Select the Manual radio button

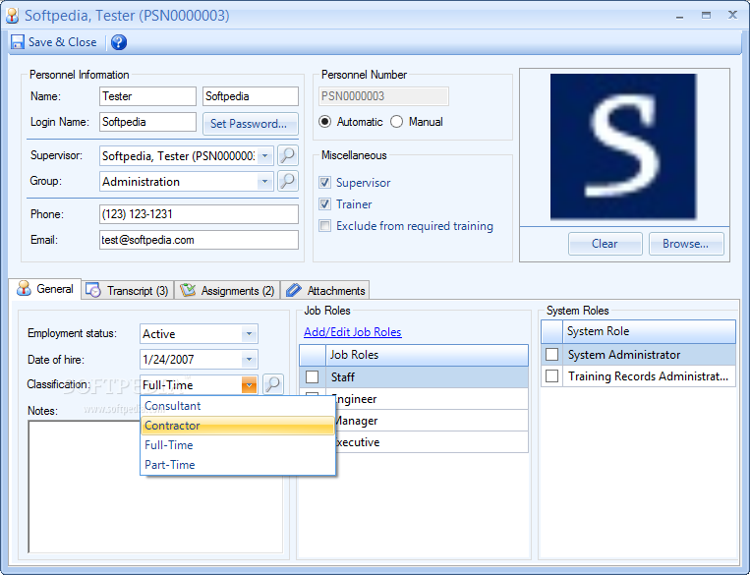tap(396, 122)
